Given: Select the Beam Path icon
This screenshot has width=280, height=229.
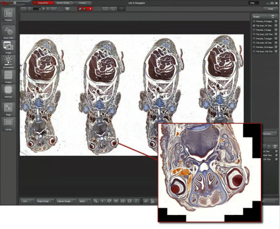Looking at the screenshot, I should [8, 31].
